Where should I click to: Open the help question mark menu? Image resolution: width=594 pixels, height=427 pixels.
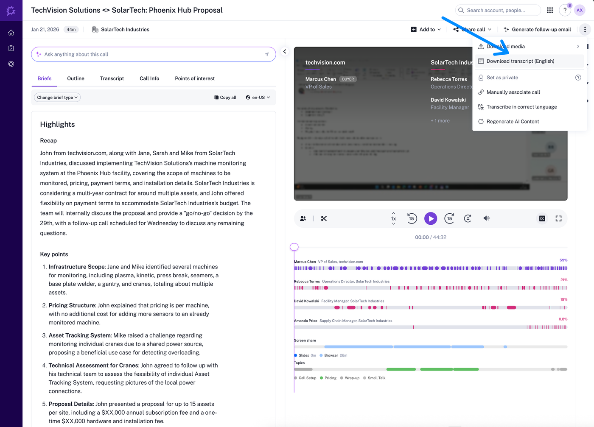pyautogui.click(x=565, y=10)
